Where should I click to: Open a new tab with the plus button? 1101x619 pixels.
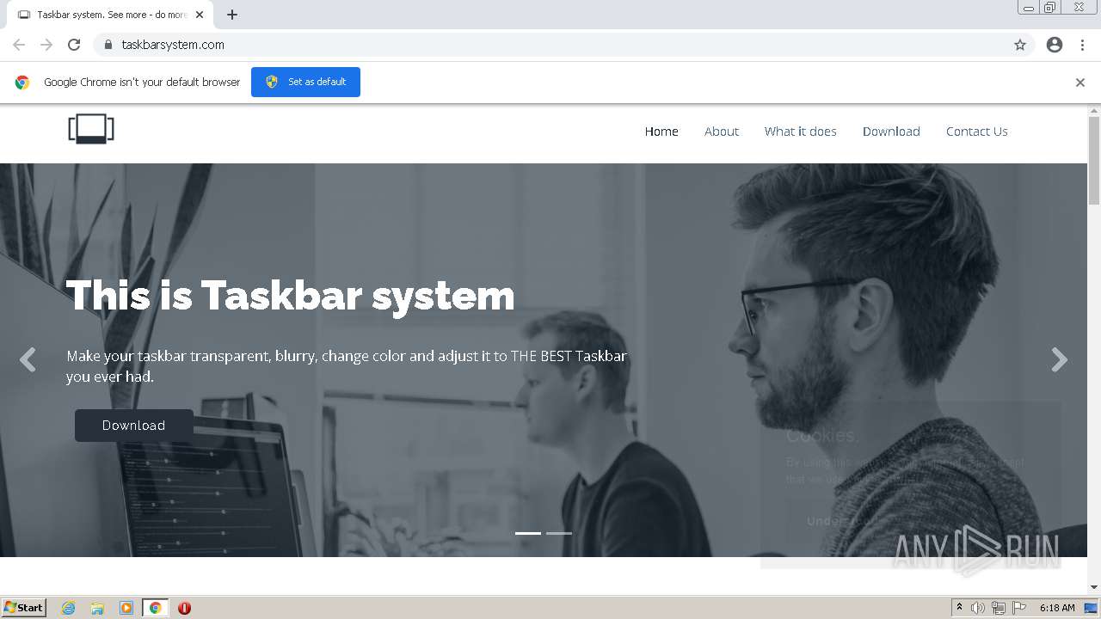click(x=232, y=15)
